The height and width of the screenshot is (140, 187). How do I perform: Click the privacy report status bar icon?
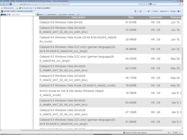168,132
